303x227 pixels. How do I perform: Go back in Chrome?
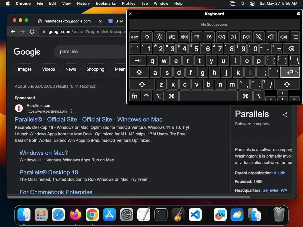pos(13,32)
